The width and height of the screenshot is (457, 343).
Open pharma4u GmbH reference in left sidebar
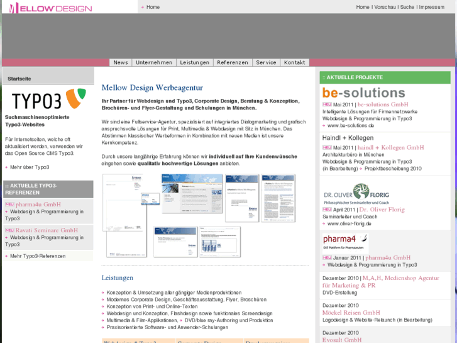(38, 205)
